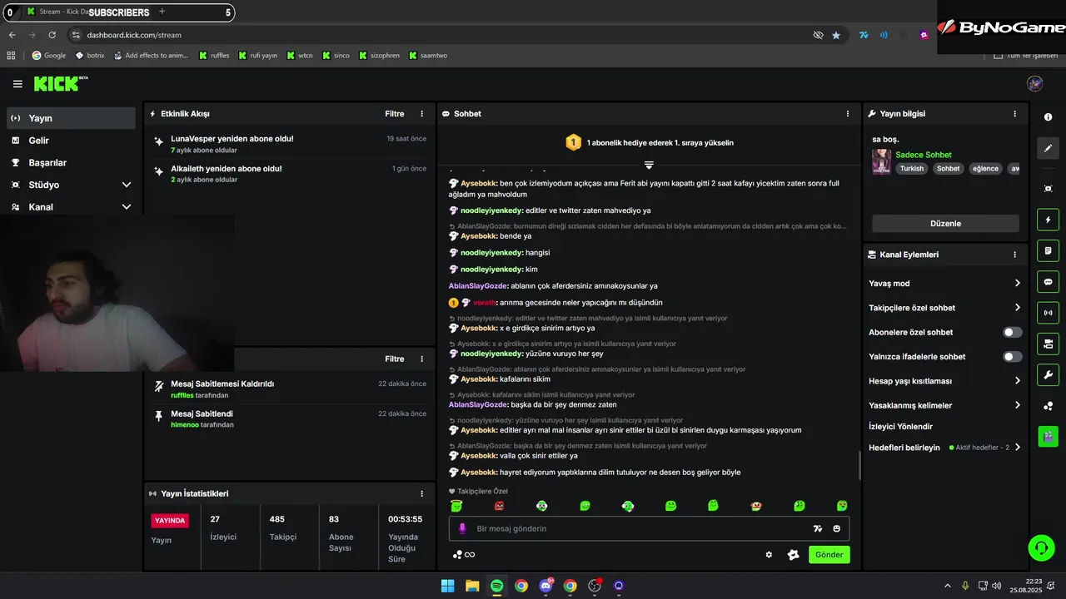Image resolution: width=1066 pixels, height=599 pixels.
Task: Open the emoji picker in the message box
Action: coord(837,528)
